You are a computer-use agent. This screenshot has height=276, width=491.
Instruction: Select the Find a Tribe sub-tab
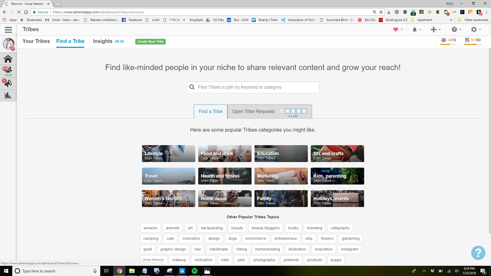pos(210,111)
